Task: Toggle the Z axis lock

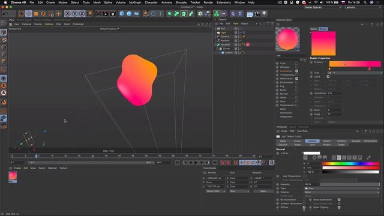Action: click(x=82, y=14)
